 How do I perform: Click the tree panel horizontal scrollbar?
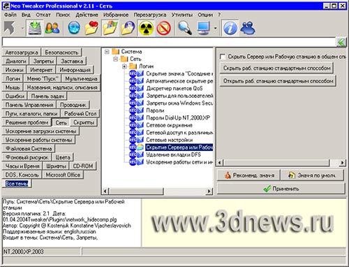pos(157,192)
